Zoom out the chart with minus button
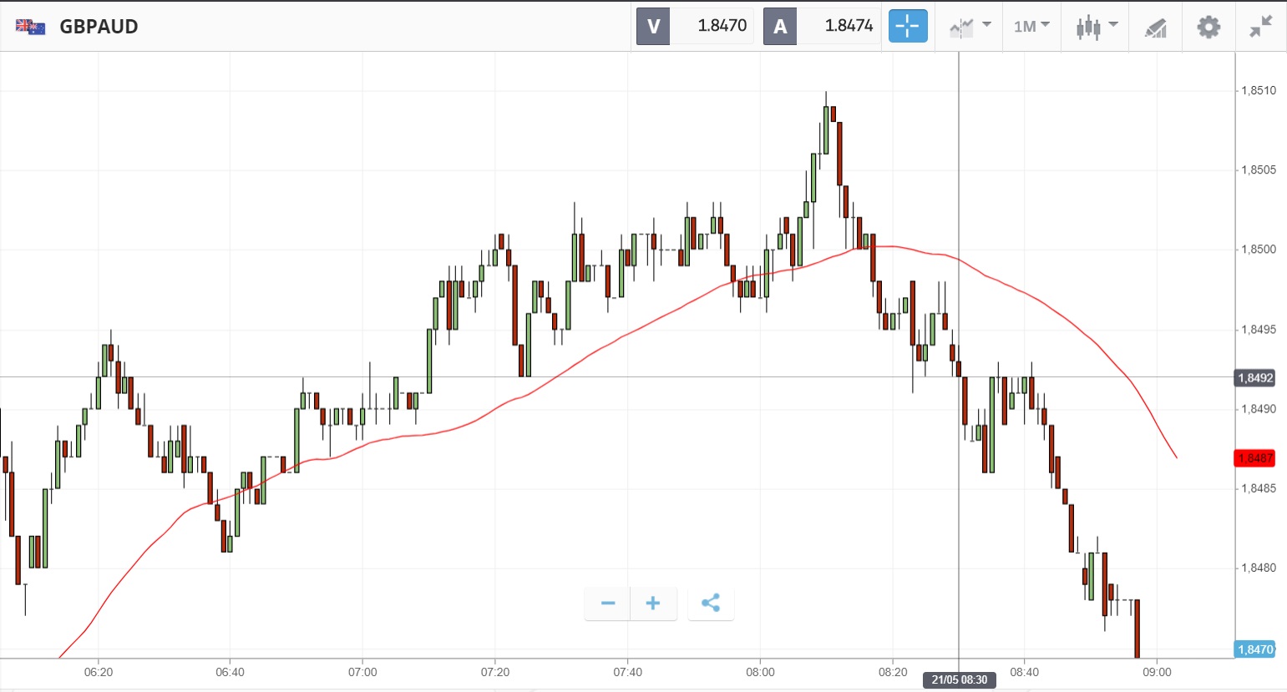The width and height of the screenshot is (1287, 692). point(608,604)
